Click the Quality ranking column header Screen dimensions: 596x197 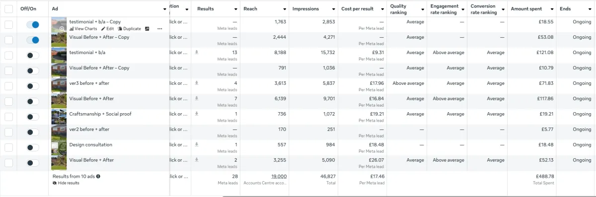[x=398, y=9]
